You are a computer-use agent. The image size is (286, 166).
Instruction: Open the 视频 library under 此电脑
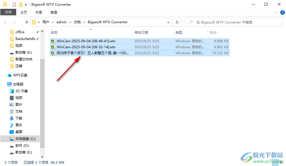click(19, 98)
